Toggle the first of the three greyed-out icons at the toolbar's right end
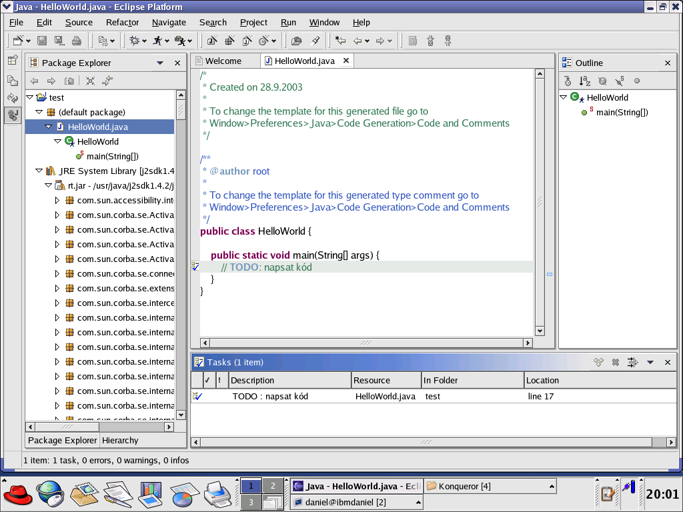Image resolution: width=683 pixels, height=512 pixels. coord(413,41)
